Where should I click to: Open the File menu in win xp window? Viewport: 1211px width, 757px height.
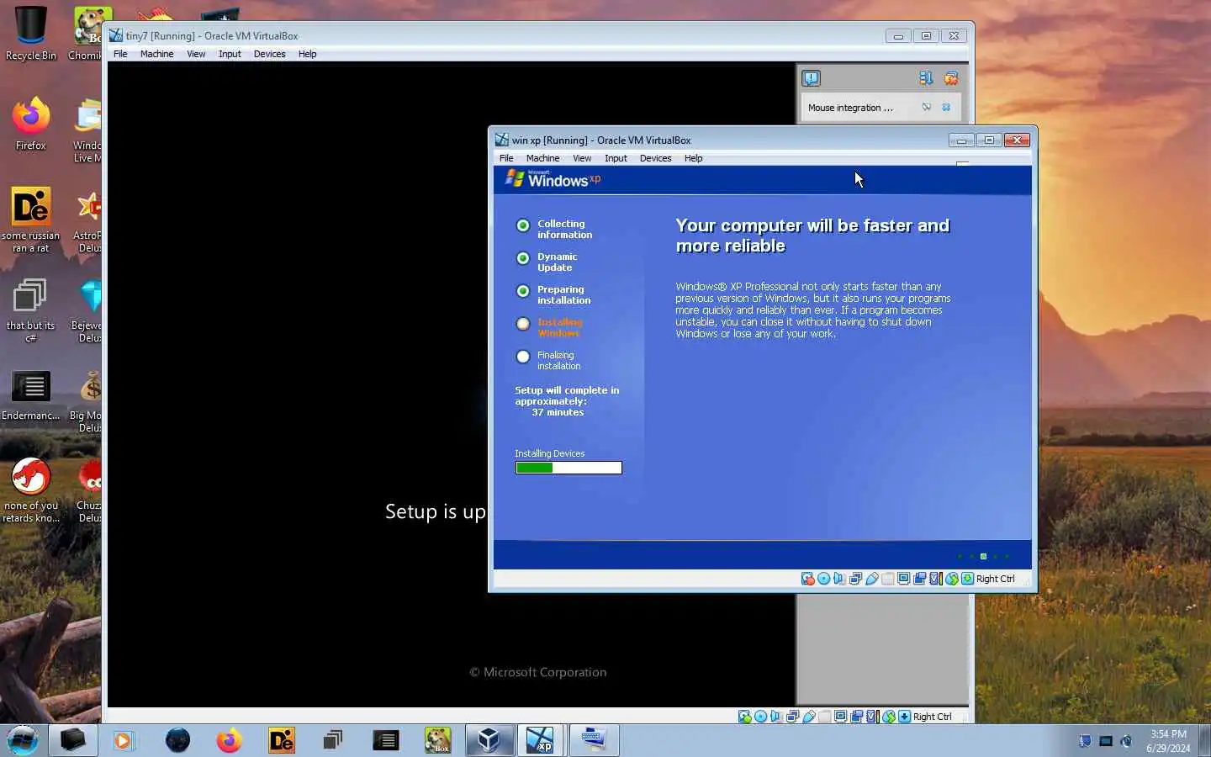[506, 158]
